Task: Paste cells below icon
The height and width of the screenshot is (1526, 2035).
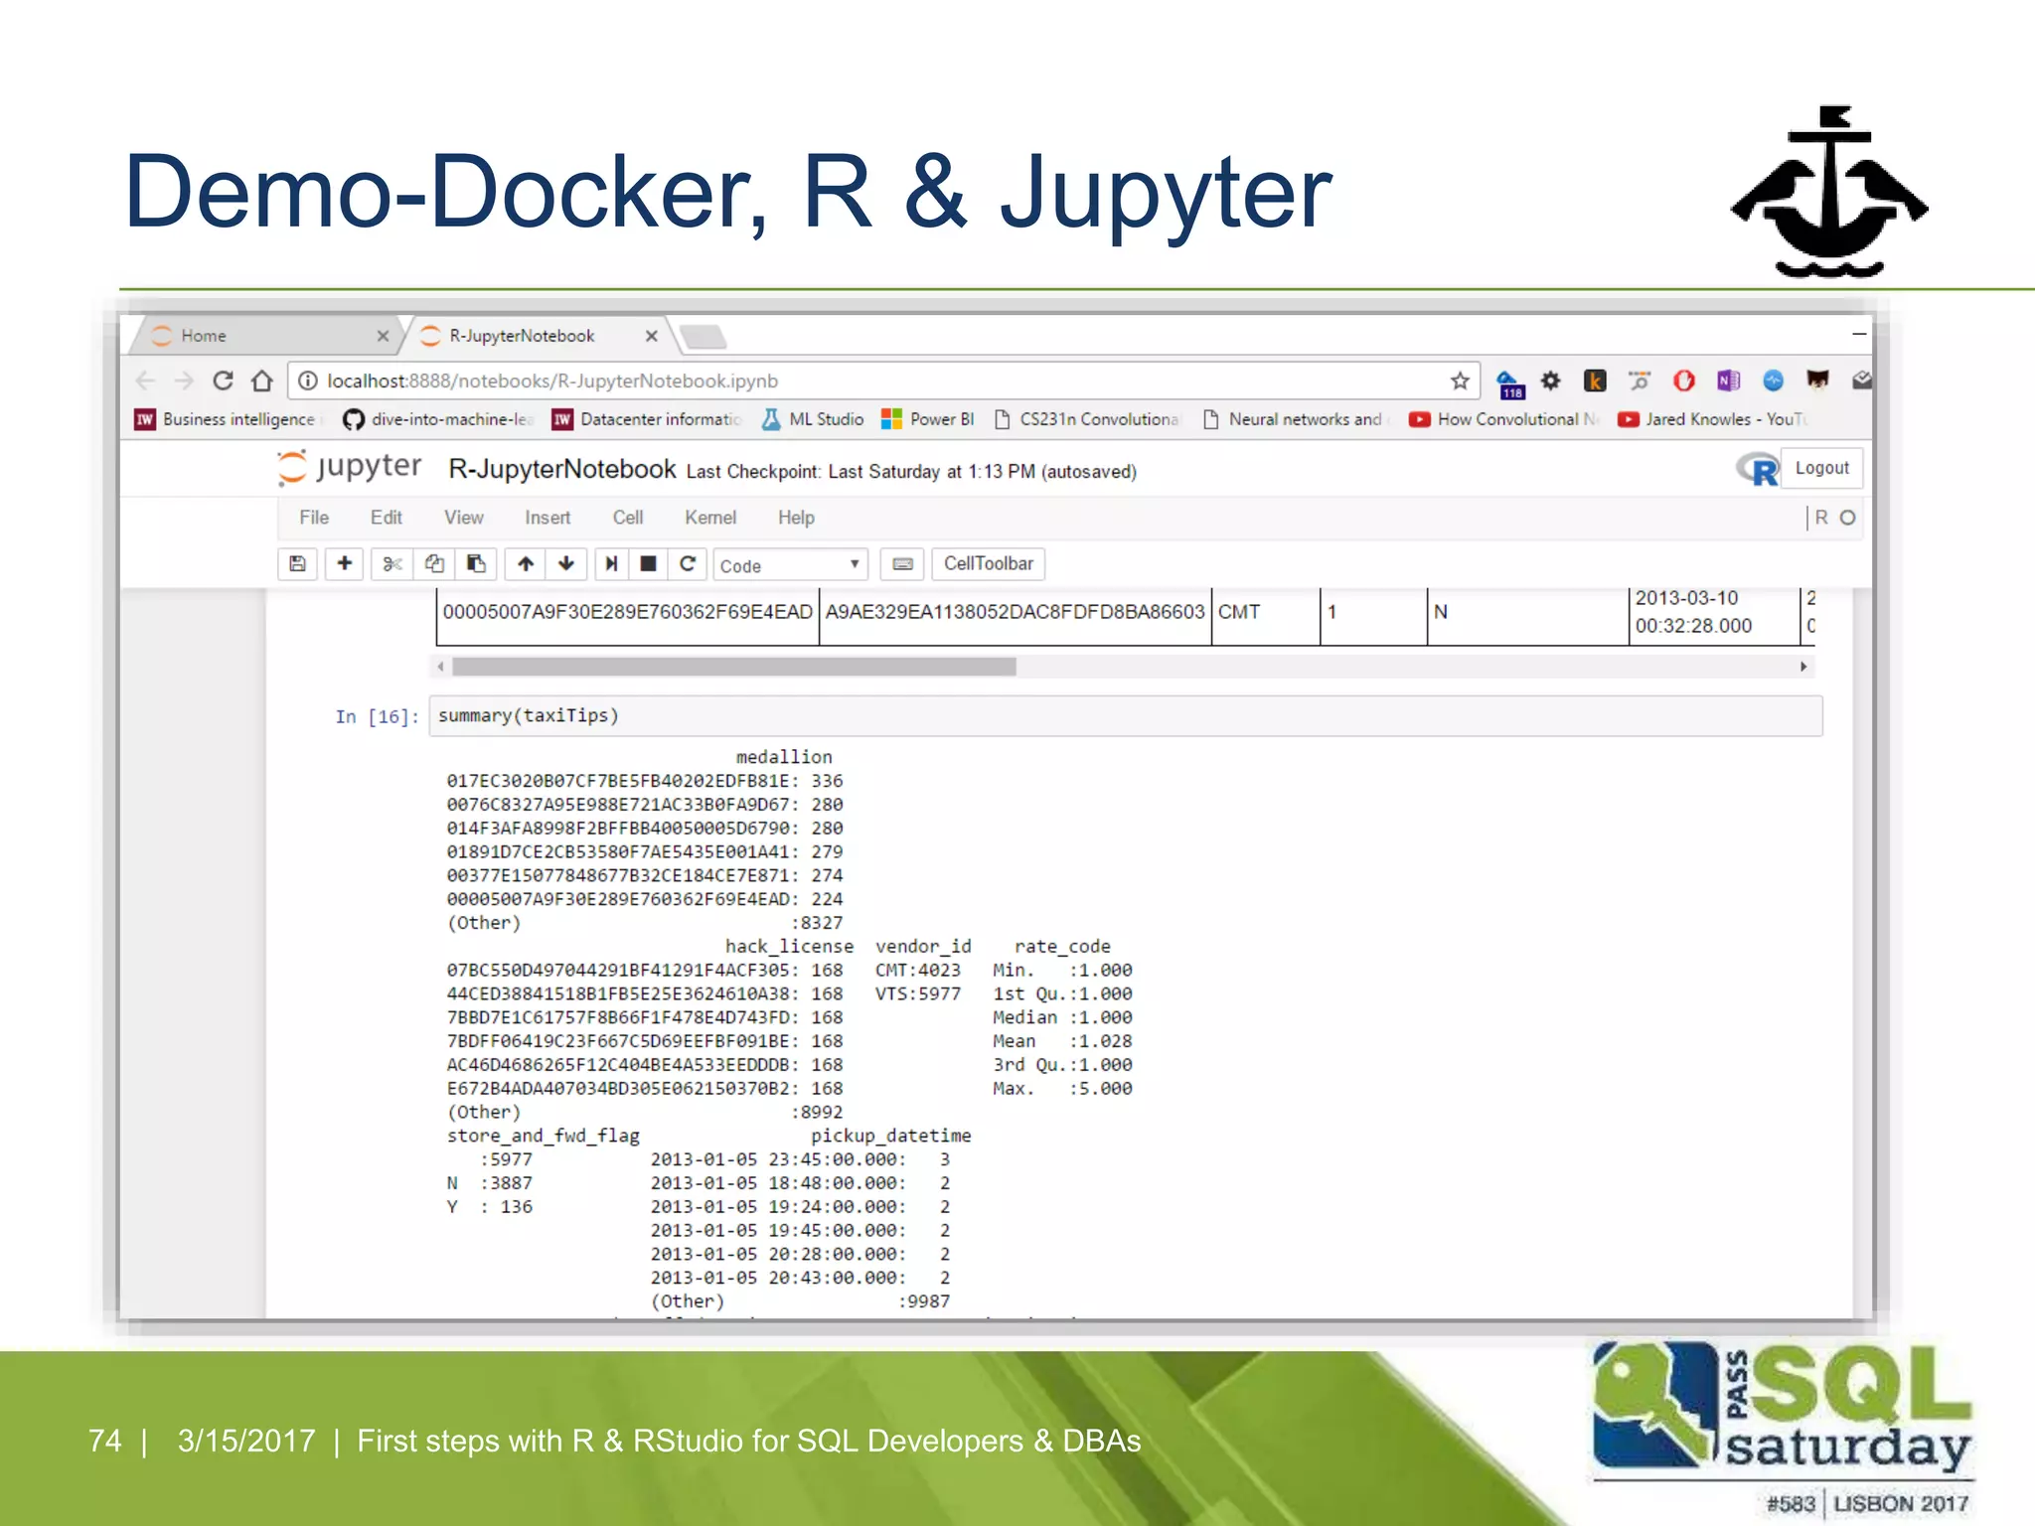Action: tap(476, 564)
